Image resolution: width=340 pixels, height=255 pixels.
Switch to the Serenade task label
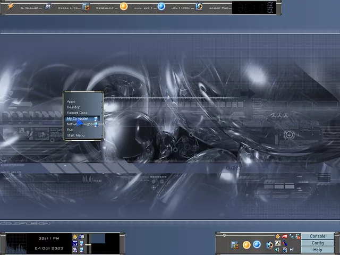107,8
